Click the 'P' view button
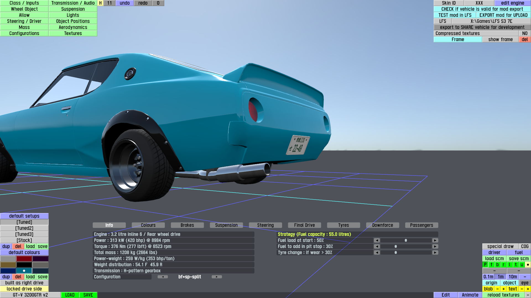Screen dimensions: 531x298 (x=485, y=265)
